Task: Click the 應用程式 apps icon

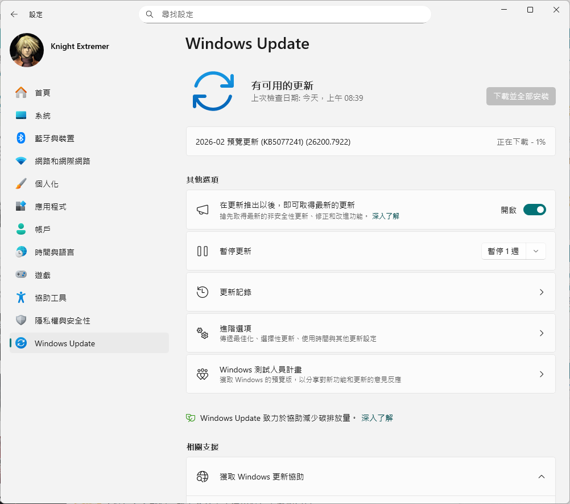Action: [x=21, y=206]
